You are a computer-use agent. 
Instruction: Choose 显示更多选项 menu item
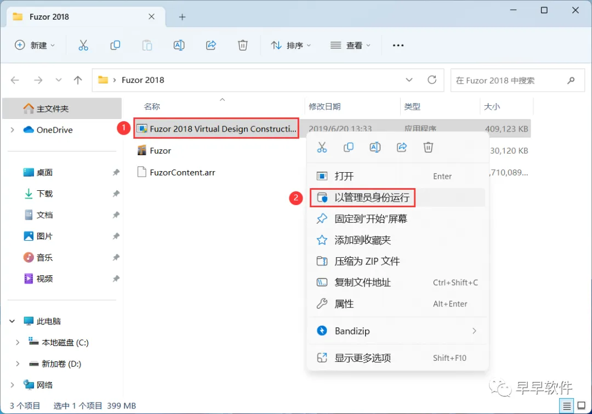point(397,358)
